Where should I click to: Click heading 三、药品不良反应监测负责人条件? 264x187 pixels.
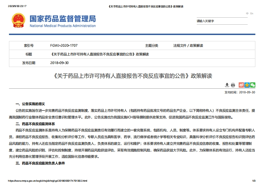click(40, 163)
